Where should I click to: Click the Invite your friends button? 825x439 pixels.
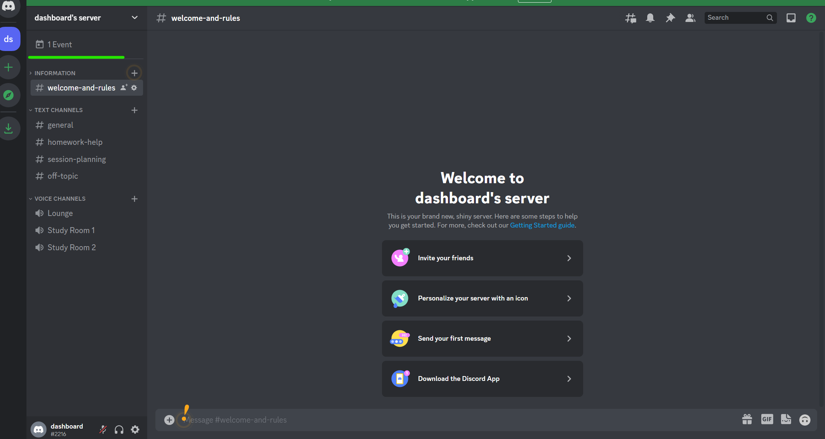point(482,258)
